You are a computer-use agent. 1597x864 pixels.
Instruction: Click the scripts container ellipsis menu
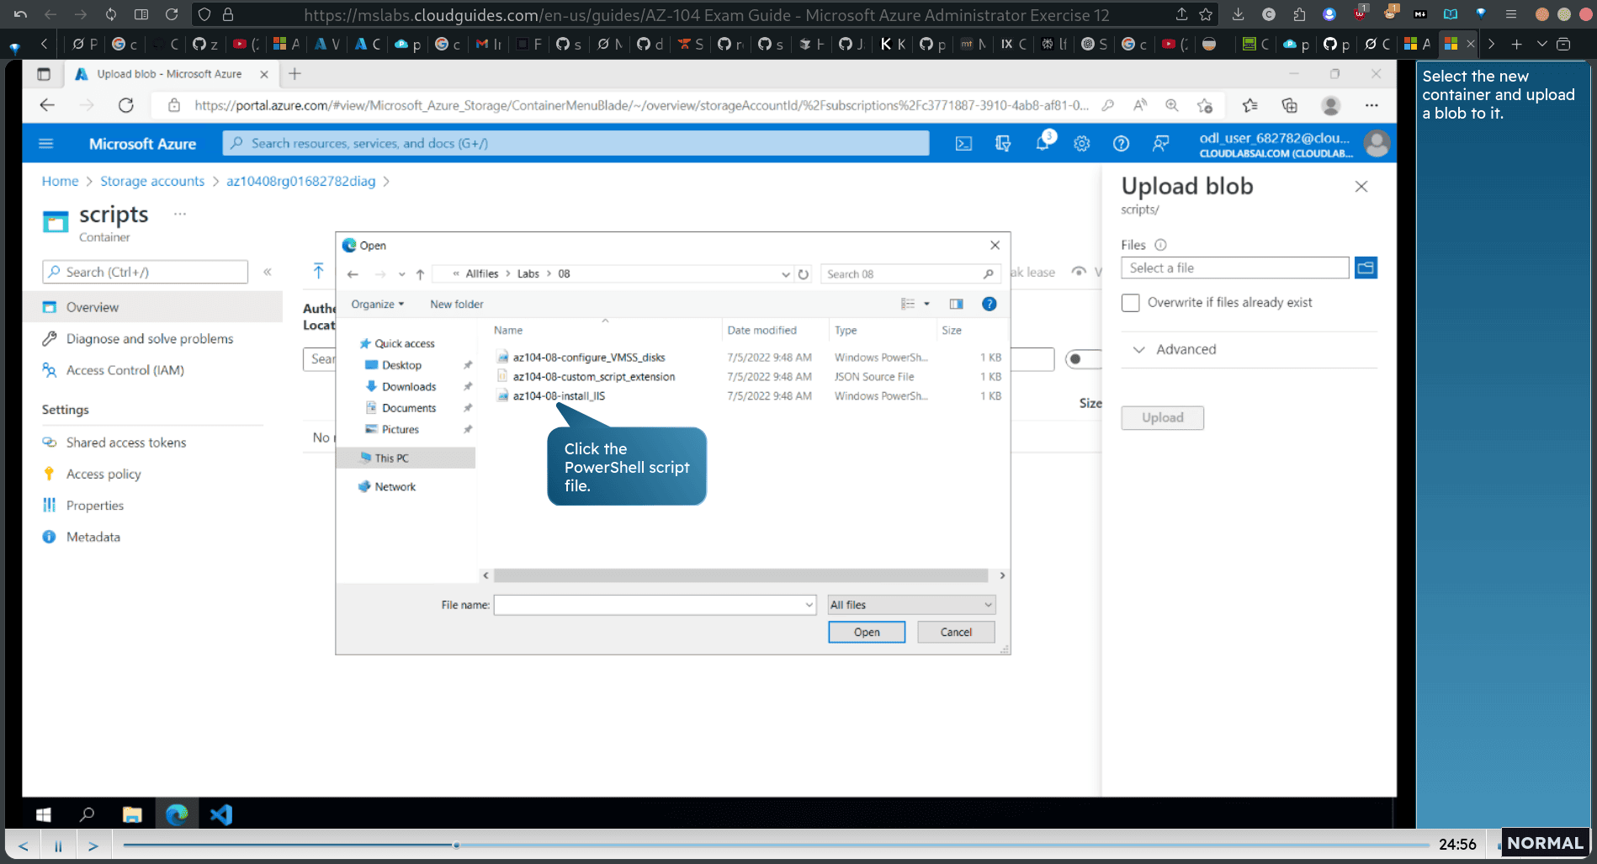tap(180, 214)
